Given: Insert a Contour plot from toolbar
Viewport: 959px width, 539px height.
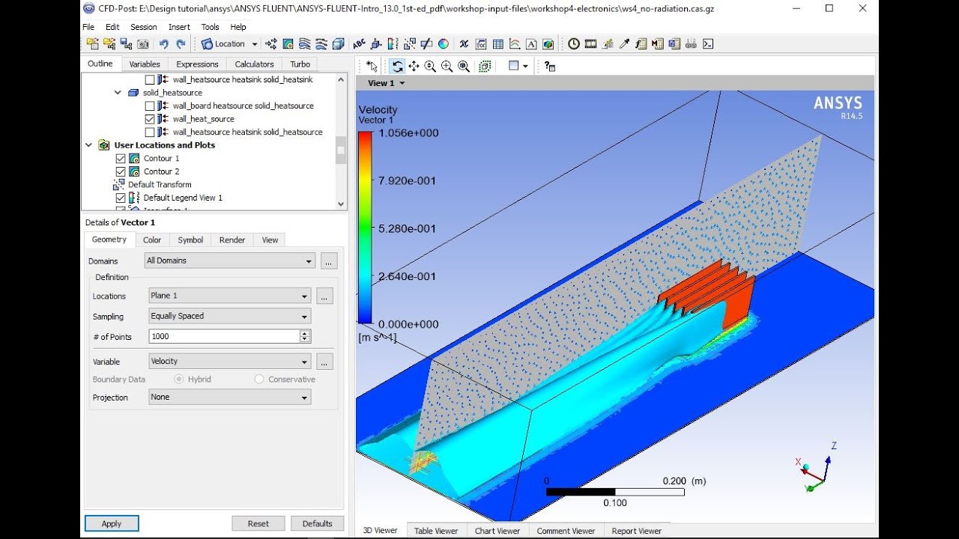Looking at the screenshot, I should point(288,44).
